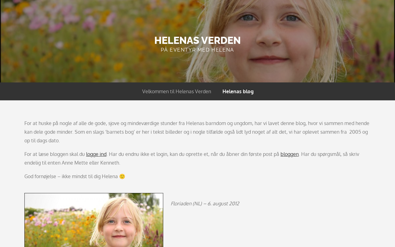Click the name 'Kenneth' in the text
Image resolution: width=395 pixels, height=247 pixels.
109,163
